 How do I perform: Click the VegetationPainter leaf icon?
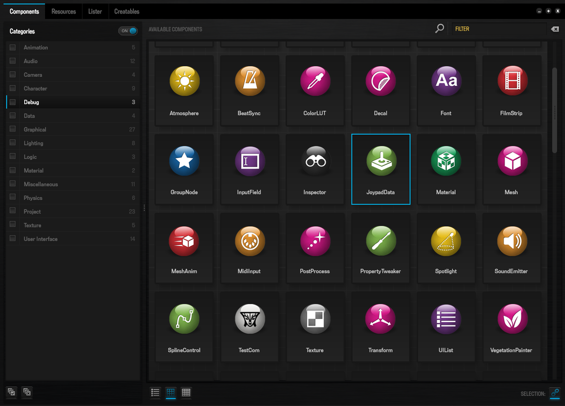click(512, 319)
